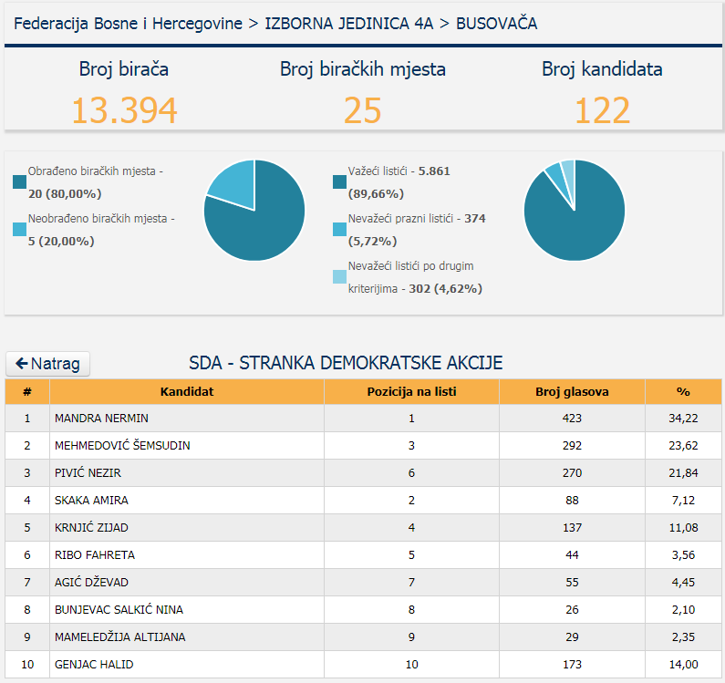The width and height of the screenshot is (725, 683).
Task: Select candidate MANDRA NERMIN row
Action: [101, 419]
